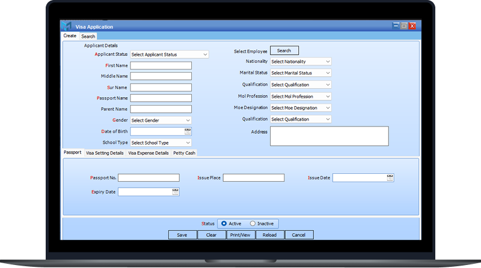Click into the Issue Place field
This screenshot has height=268, width=481.
coord(254,177)
